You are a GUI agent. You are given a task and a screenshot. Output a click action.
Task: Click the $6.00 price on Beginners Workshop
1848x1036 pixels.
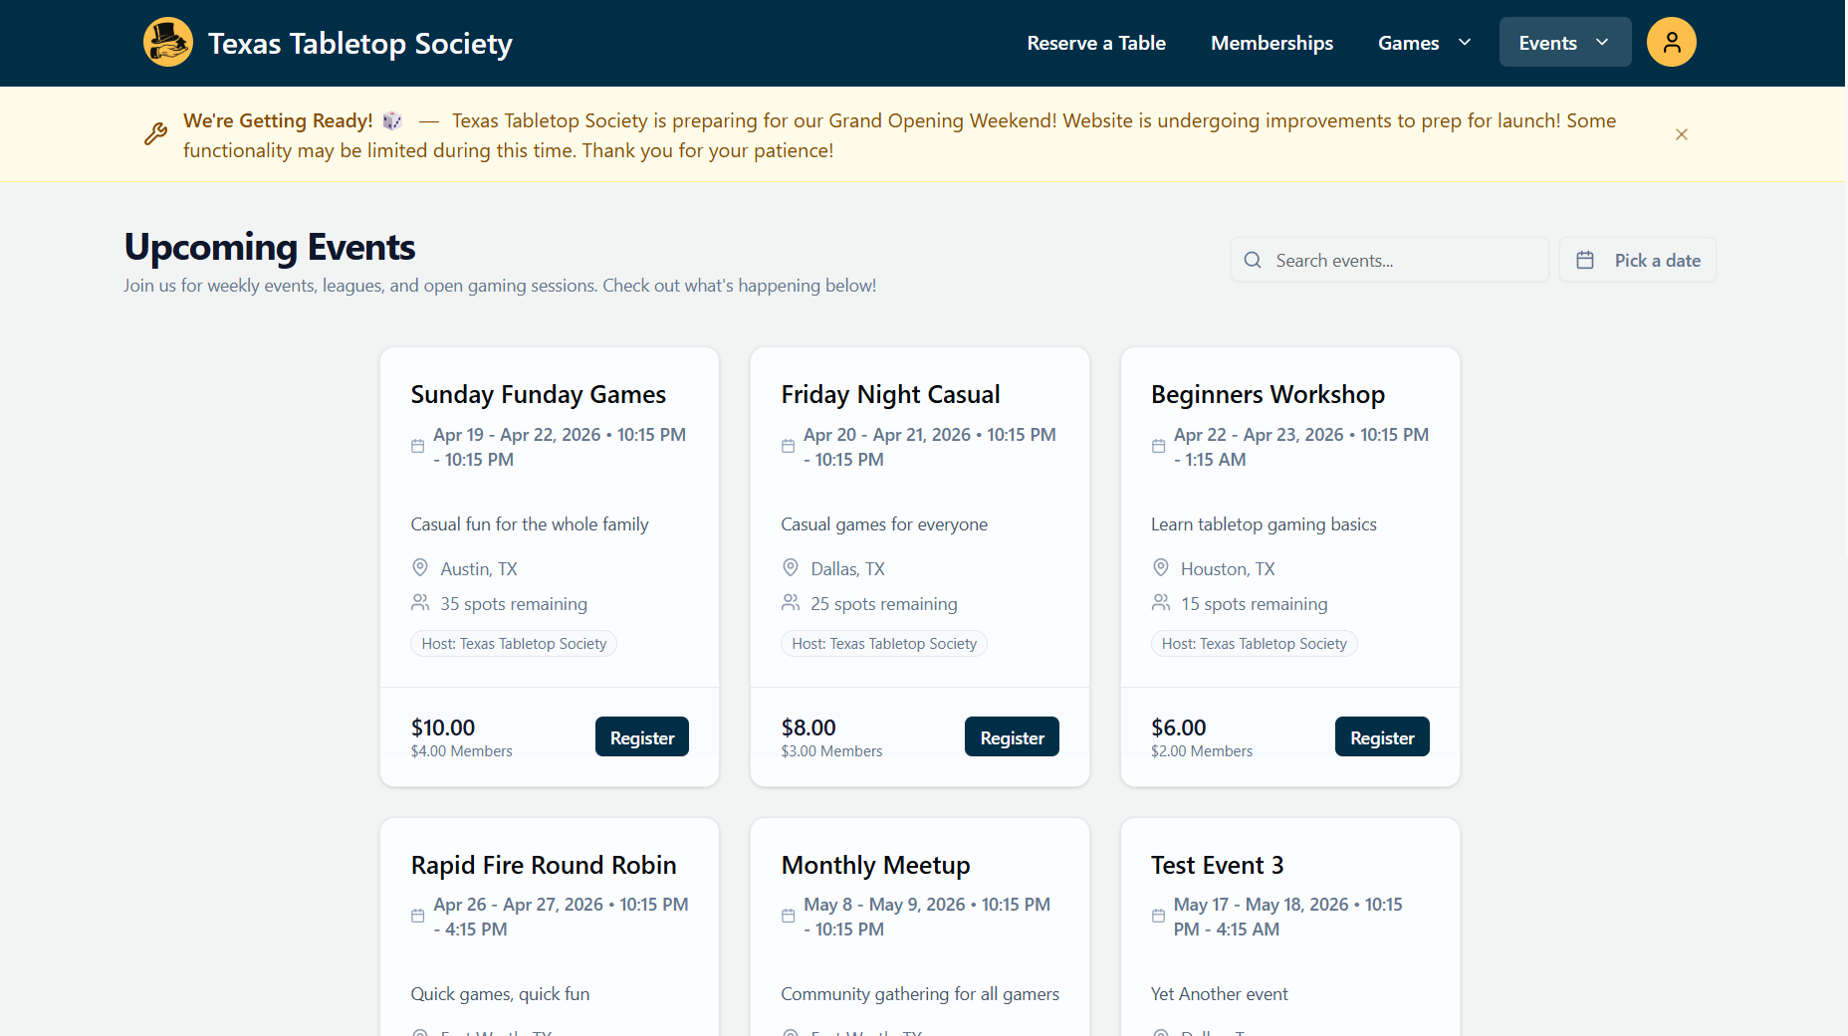1179,727
